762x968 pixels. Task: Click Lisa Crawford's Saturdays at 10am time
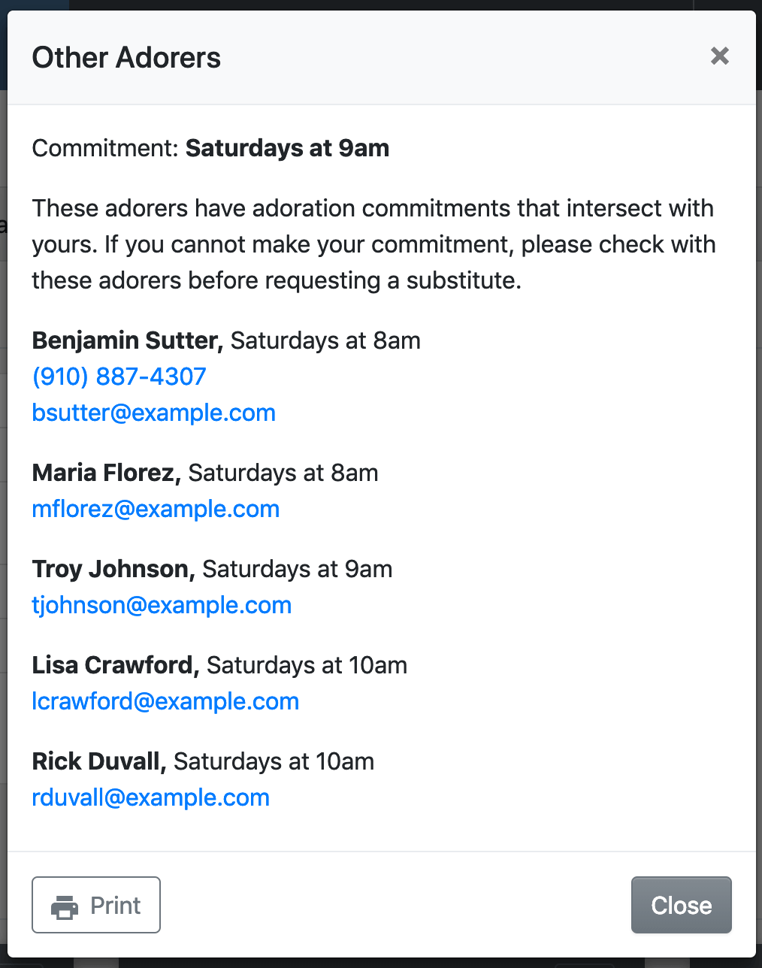click(307, 665)
